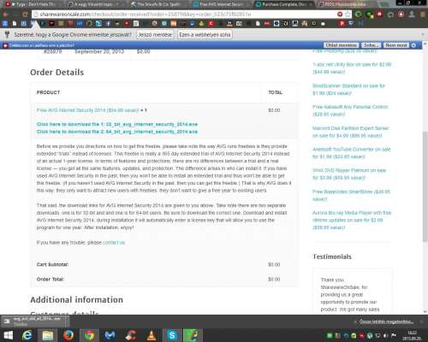Open dropdown arrow of downloaded avg file
The image size is (428, 342).
tap(67, 321)
